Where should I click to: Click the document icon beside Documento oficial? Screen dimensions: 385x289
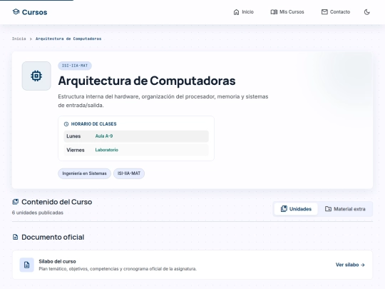point(15,237)
